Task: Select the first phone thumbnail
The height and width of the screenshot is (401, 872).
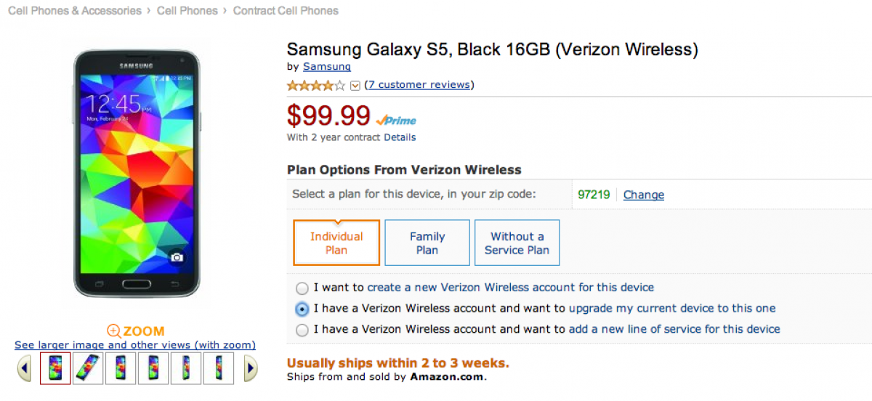Action: click(x=55, y=368)
